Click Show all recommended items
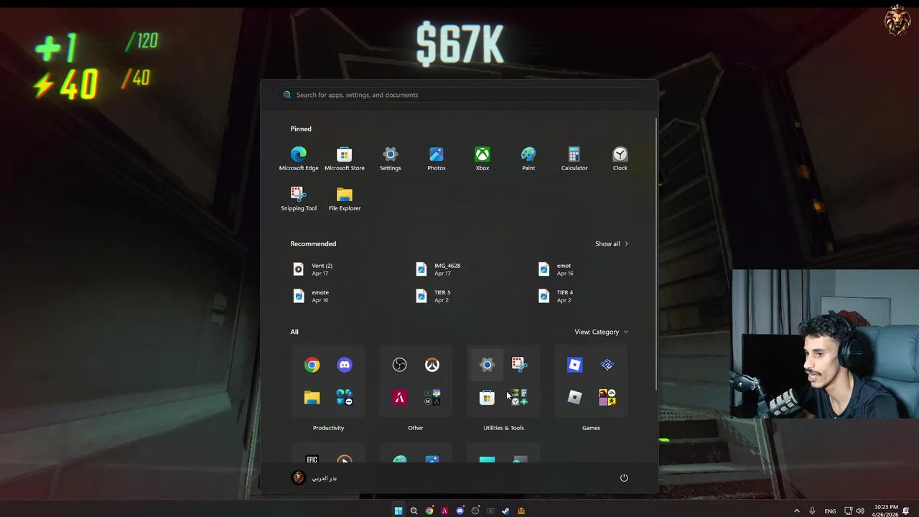This screenshot has height=517, width=919. tap(612, 244)
